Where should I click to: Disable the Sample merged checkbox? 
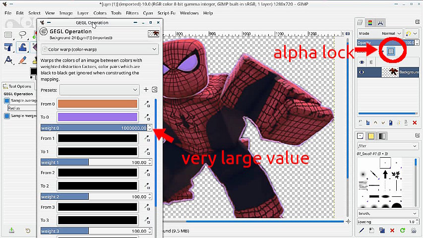pyautogui.click(x=7, y=116)
